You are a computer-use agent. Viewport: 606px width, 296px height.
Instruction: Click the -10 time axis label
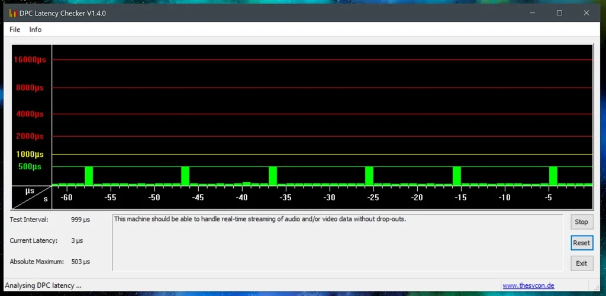pos(504,198)
